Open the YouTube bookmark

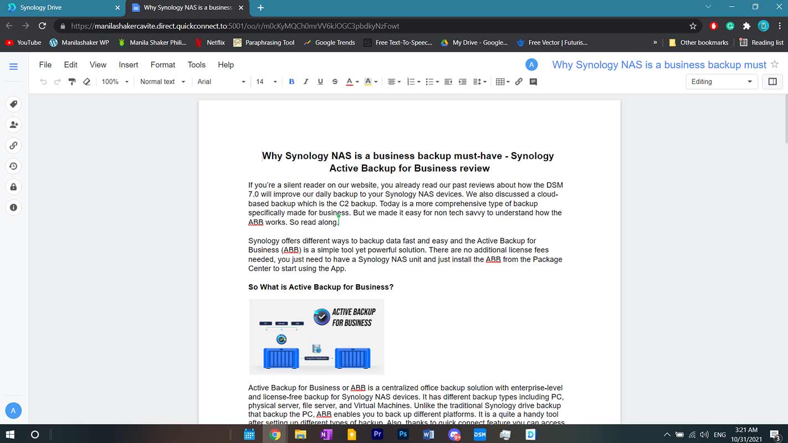23,42
